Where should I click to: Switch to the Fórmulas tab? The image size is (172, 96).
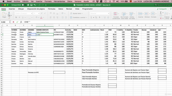point(52,9)
